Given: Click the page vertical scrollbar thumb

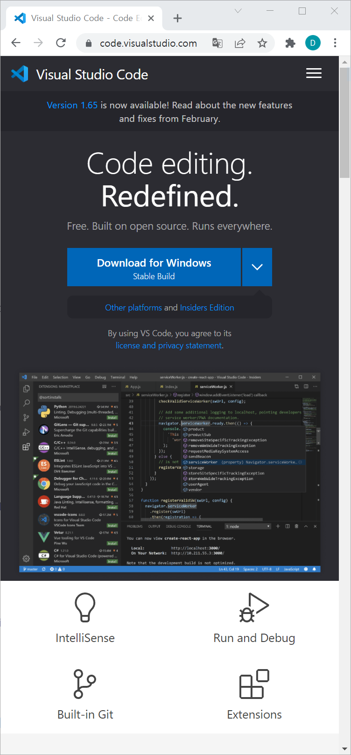Looking at the screenshot, I should coord(344,122).
